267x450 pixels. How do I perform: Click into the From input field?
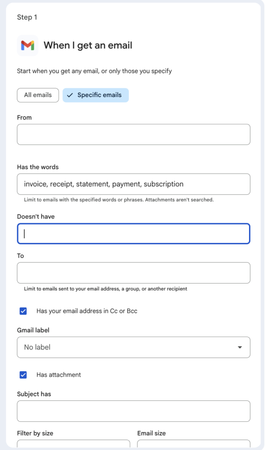tap(133, 134)
